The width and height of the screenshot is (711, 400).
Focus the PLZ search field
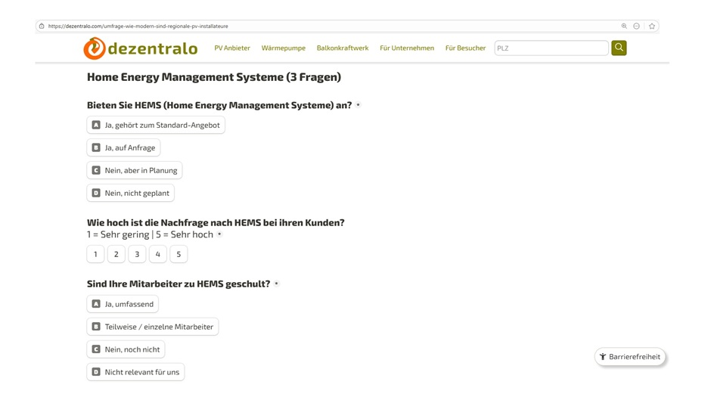point(551,48)
